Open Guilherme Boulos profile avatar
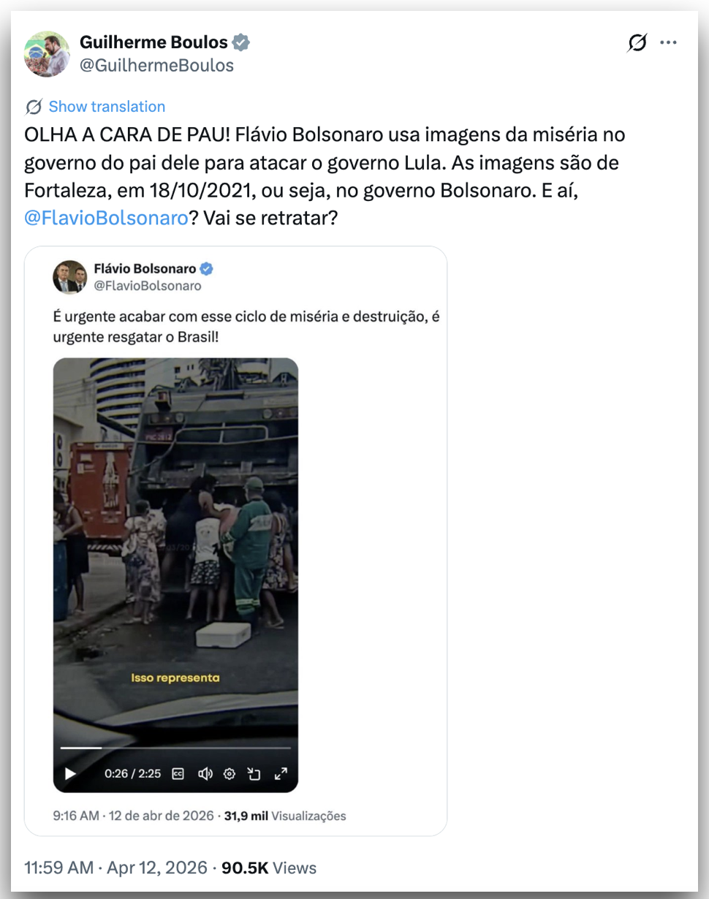Viewport: 709px width, 899px height. pyautogui.click(x=47, y=54)
